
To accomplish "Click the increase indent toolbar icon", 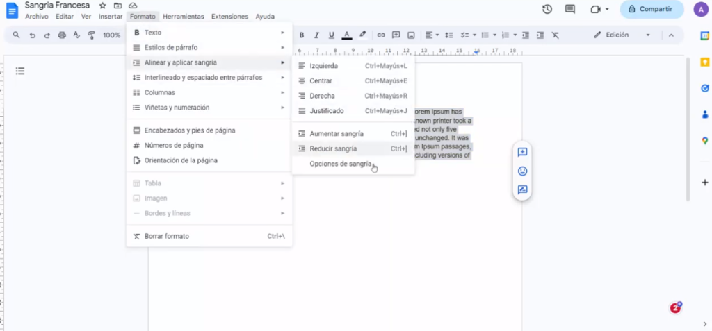I will click(540, 35).
